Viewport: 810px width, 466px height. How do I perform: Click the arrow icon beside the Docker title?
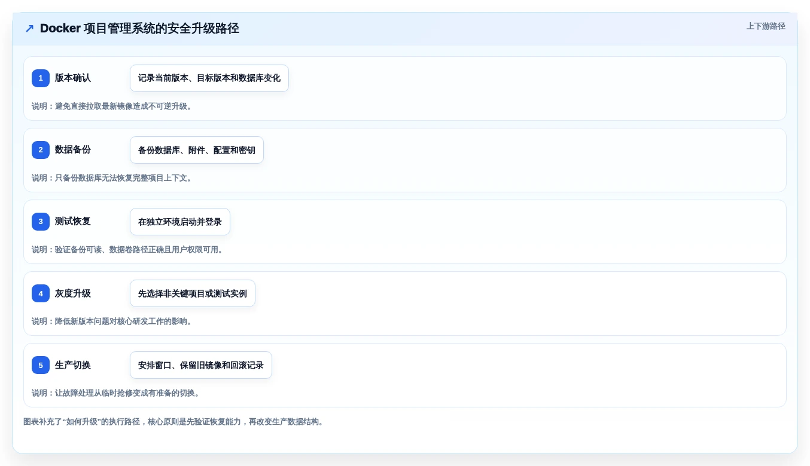(29, 28)
